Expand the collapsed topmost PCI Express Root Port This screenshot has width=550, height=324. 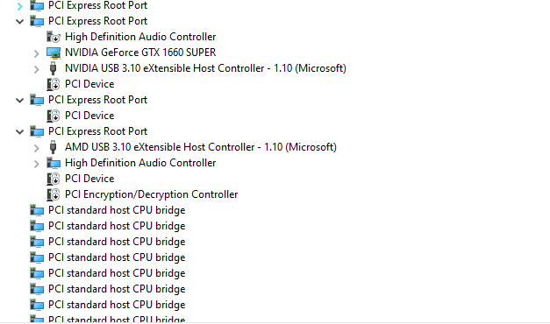tap(20, 6)
